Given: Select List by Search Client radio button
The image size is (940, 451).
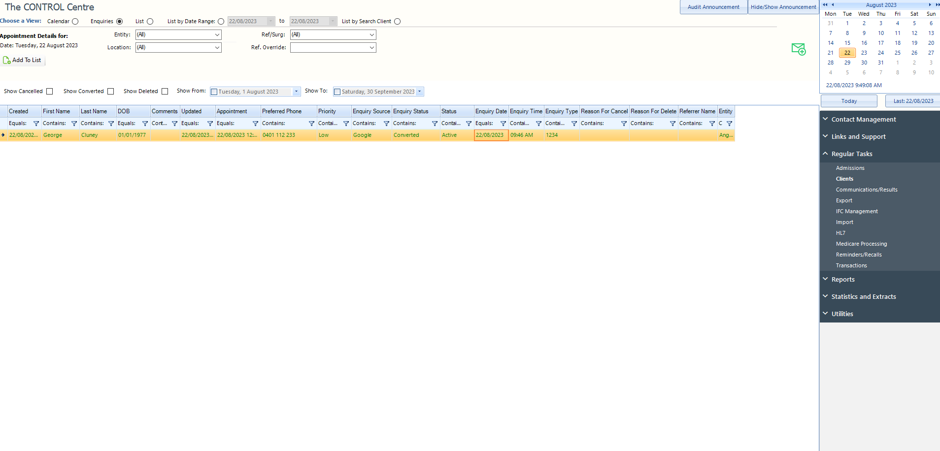Looking at the screenshot, I should tap(397, 22).
